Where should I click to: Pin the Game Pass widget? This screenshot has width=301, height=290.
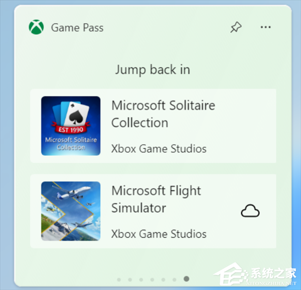[x=236, y=27]
